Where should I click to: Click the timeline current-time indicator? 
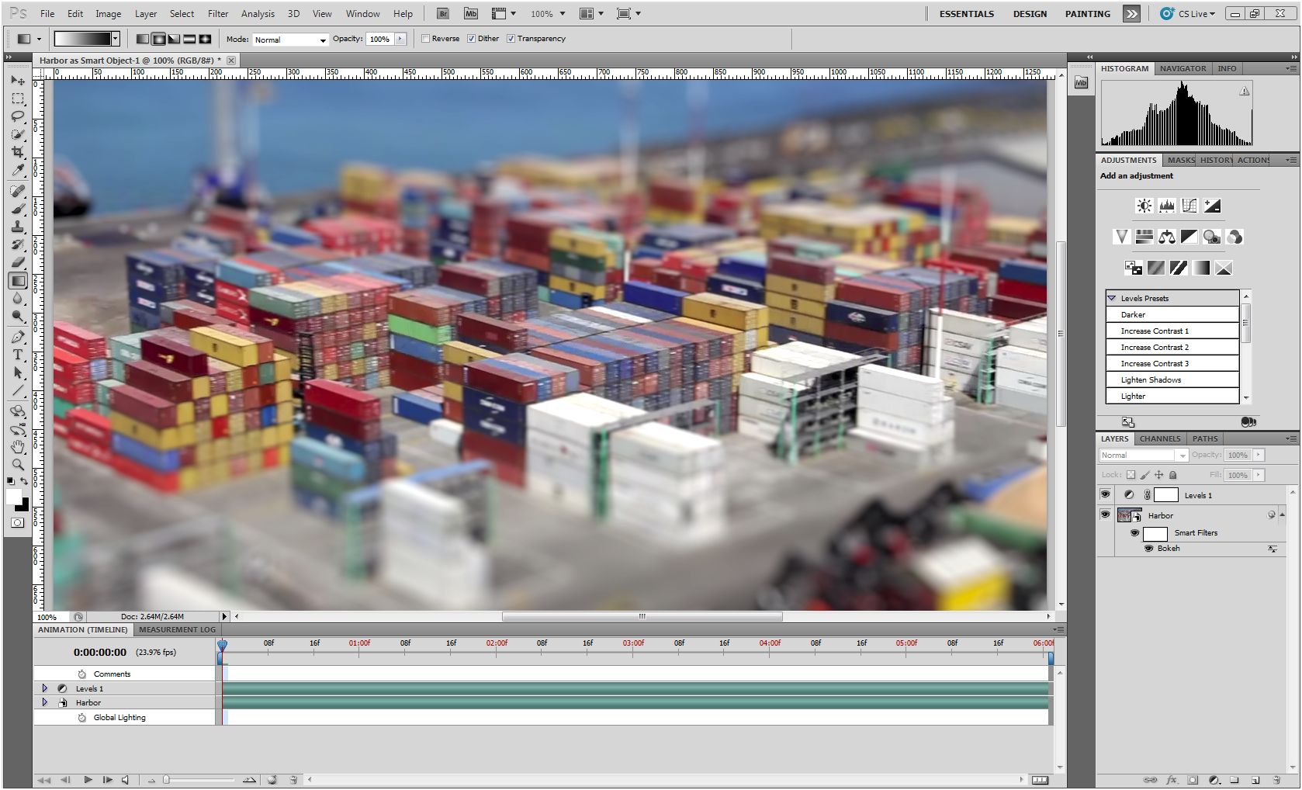pos(222,646)
